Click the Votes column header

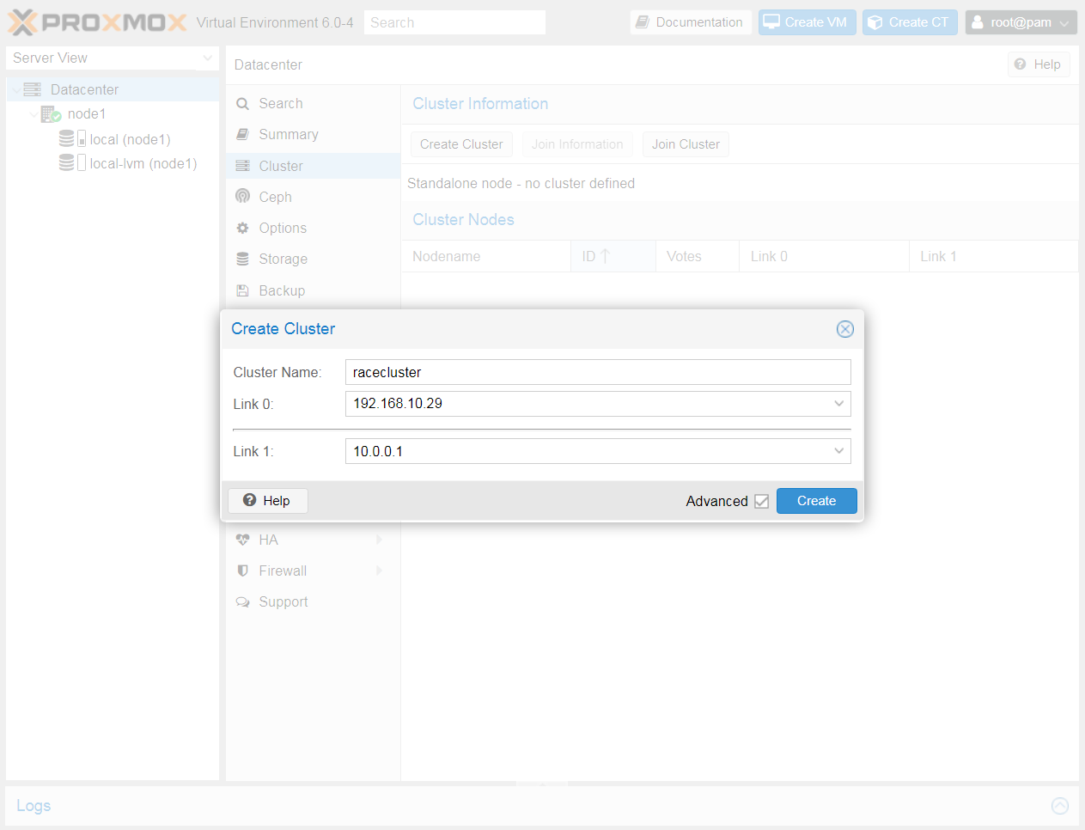pos(698,256)
